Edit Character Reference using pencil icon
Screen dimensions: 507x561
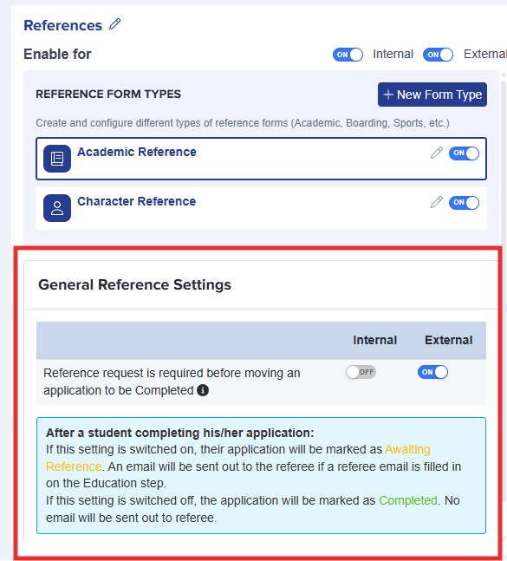[436, 202]
